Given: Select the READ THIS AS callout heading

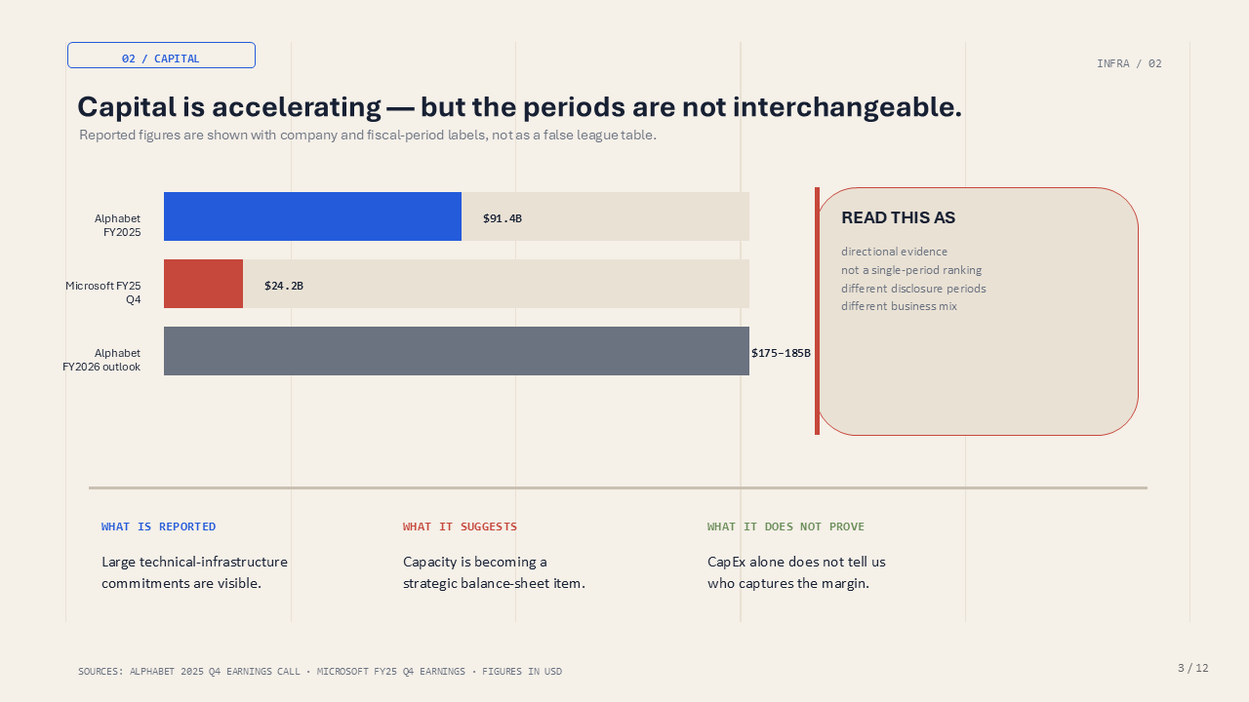Looking at the screenshot, I should 899,218.
